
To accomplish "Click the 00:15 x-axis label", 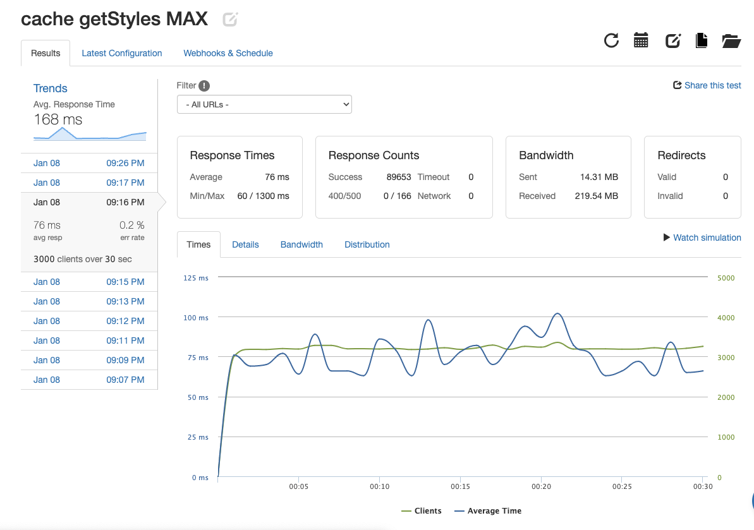I will 460,486.
